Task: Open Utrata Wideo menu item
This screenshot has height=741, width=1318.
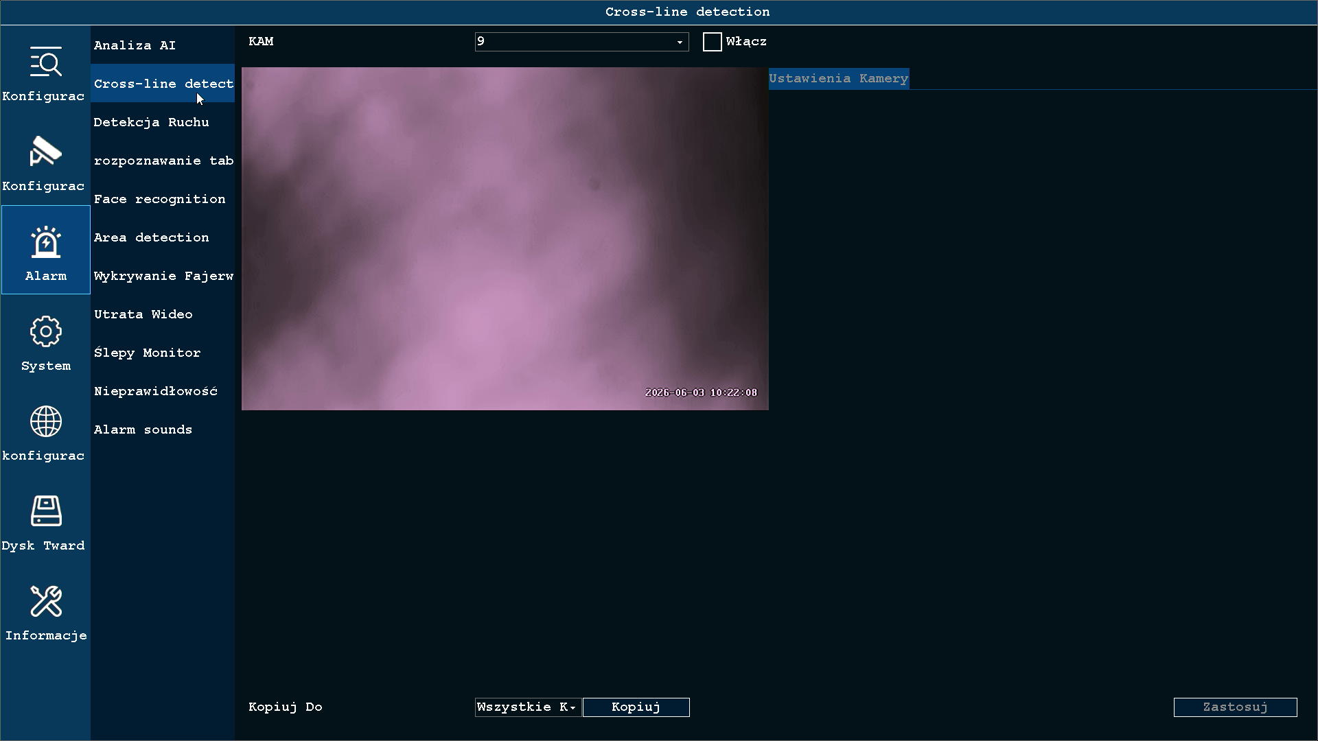Action: coord(163,314)
